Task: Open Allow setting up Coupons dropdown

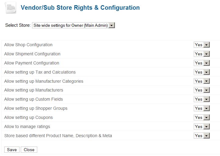Action: 202,118
